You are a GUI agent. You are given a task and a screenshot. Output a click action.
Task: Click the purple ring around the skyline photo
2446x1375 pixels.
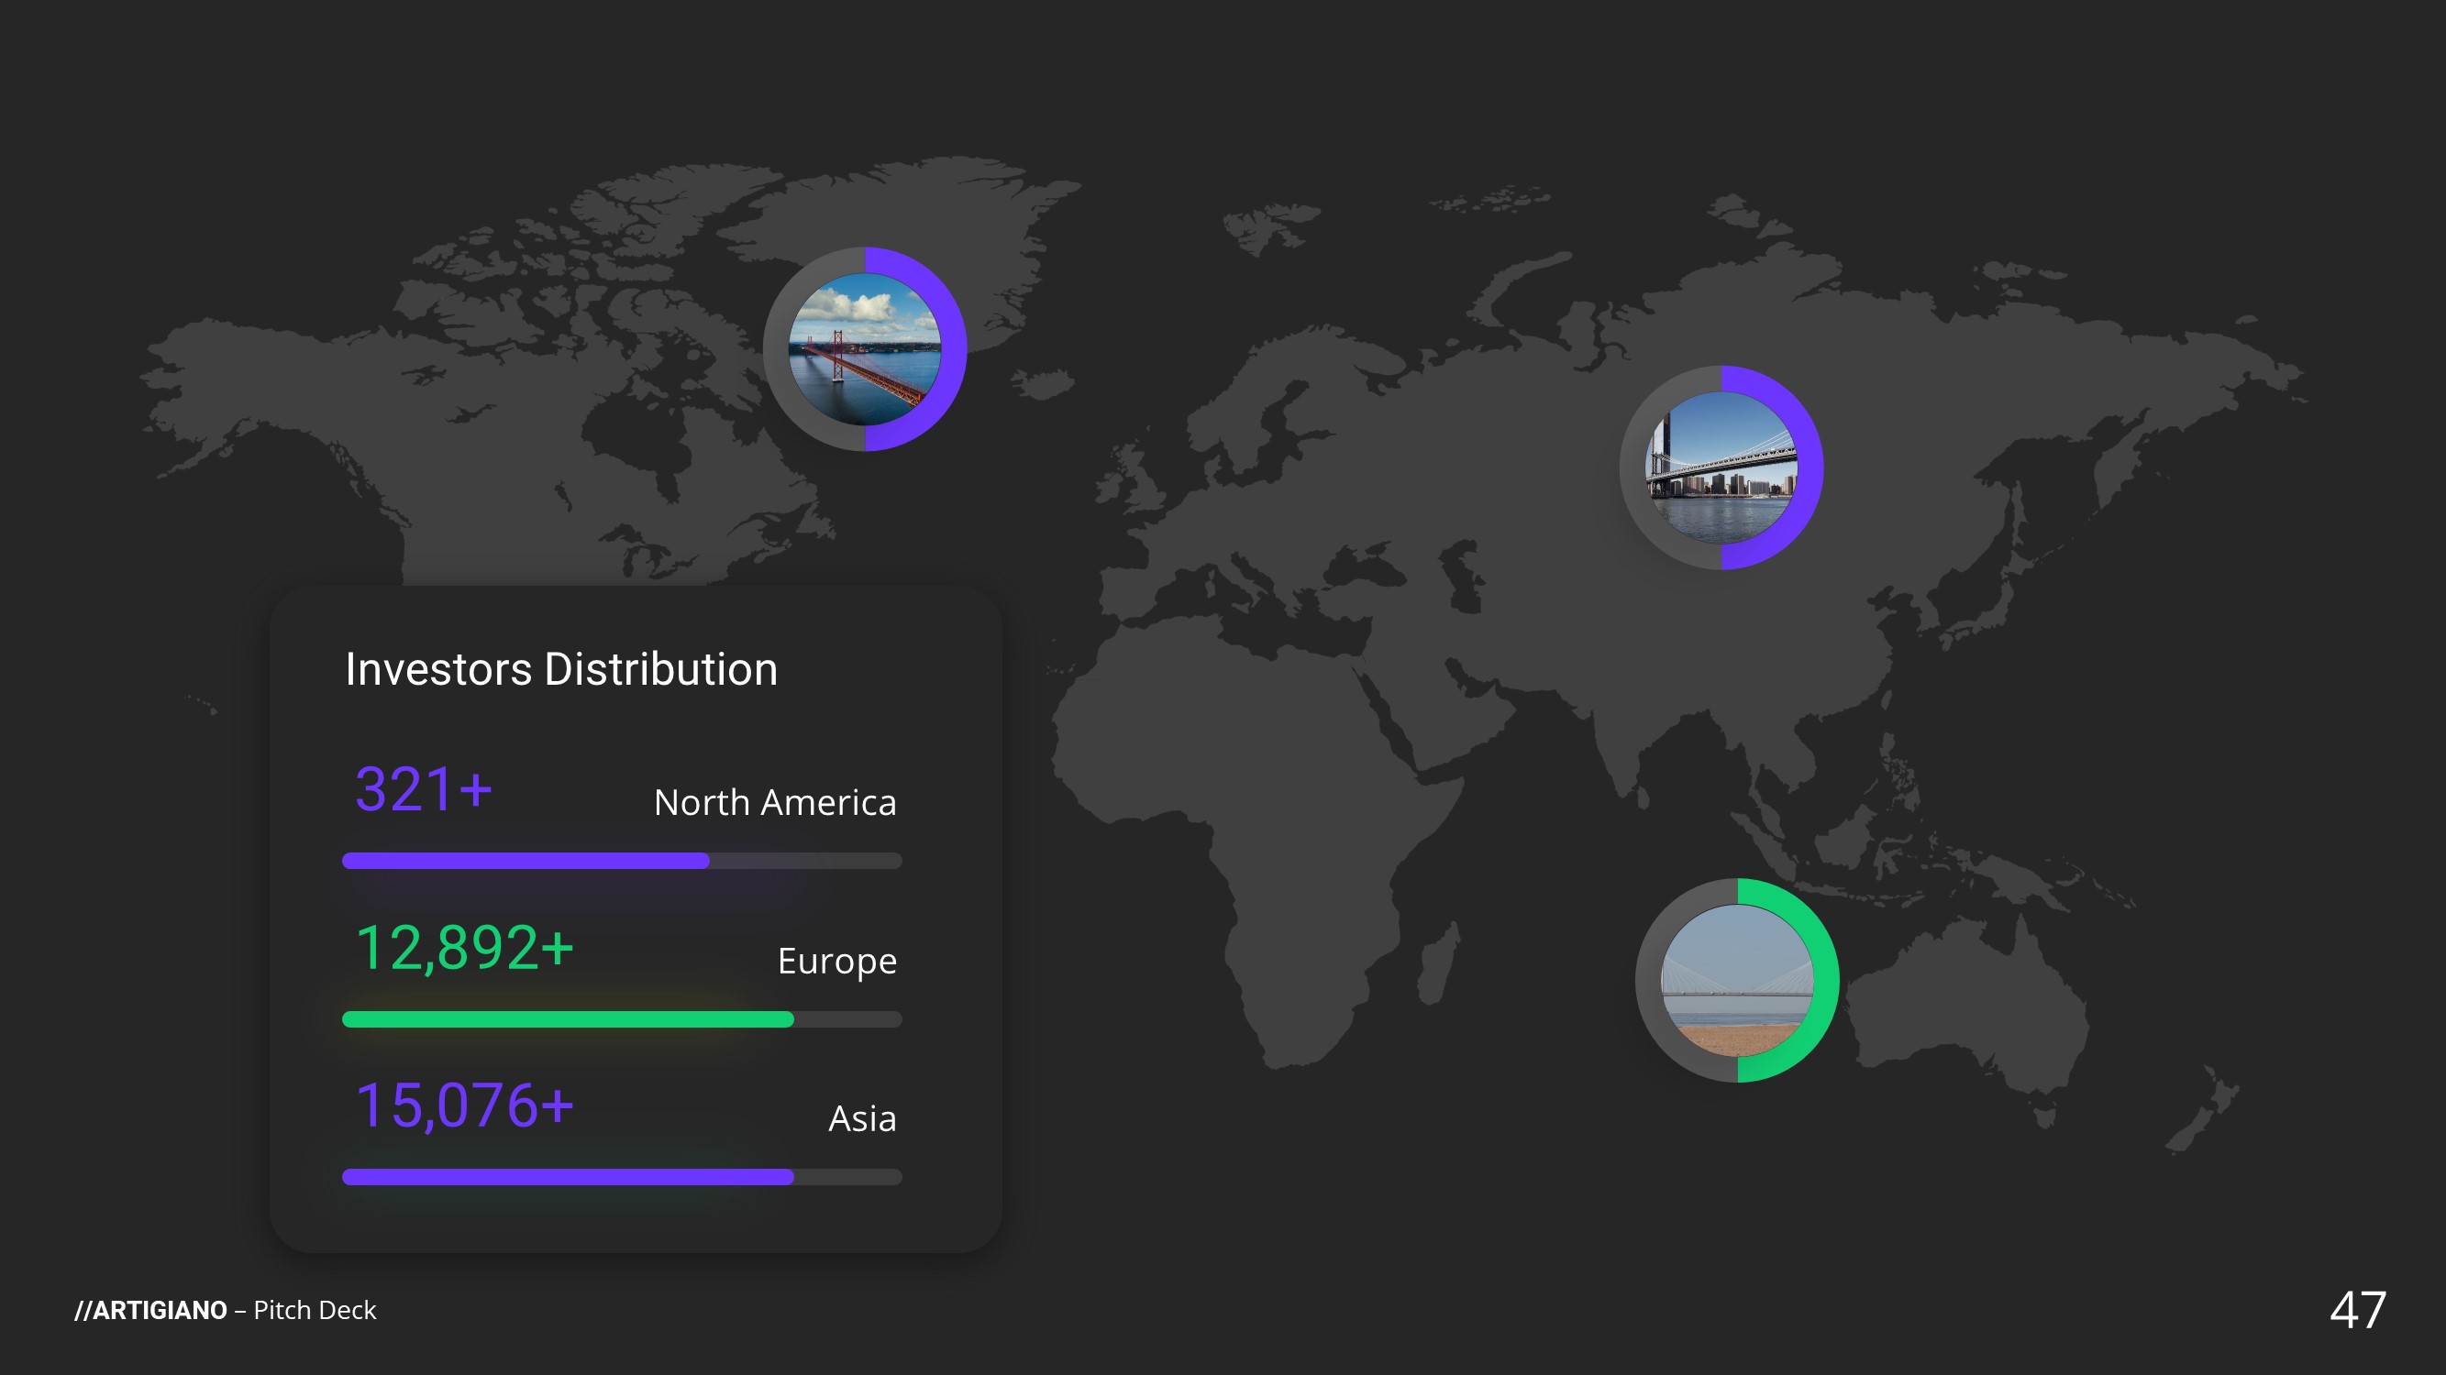(1809, 467)
